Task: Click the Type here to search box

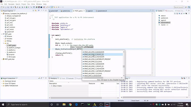Action: (27, 104)
